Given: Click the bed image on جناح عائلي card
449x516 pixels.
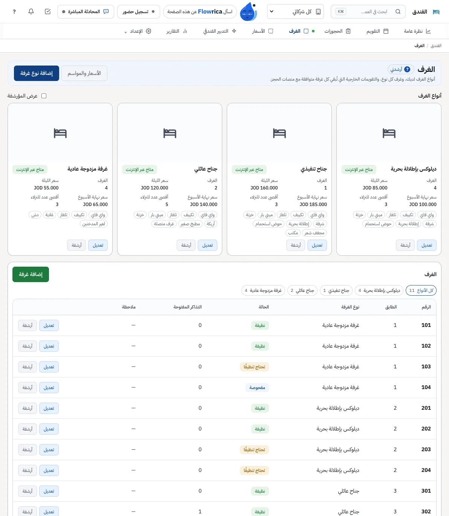Looking at the screenshot, I should [170, 133].
